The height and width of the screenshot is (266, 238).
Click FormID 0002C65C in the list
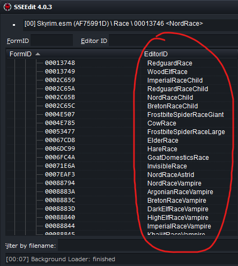[60, 106]
